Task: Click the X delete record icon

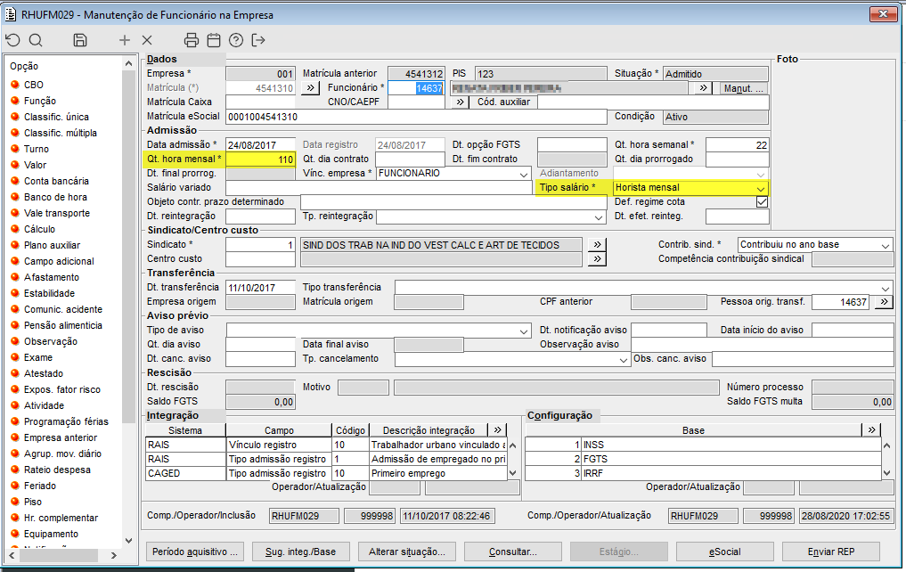Action: tap(148, 40)
